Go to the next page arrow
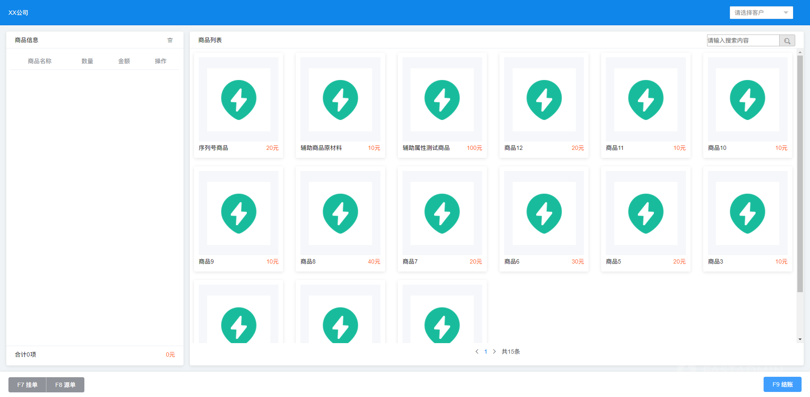The width and height of the screenshot is (810, 397). 494,352
